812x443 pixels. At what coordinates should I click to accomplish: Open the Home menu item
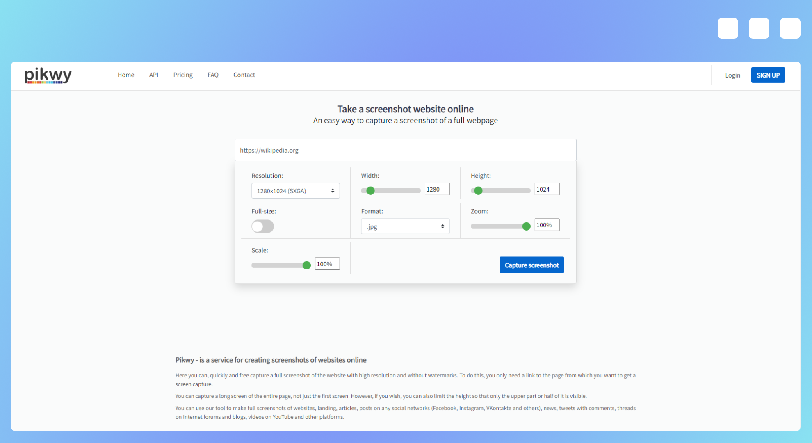tap(126, 75)
